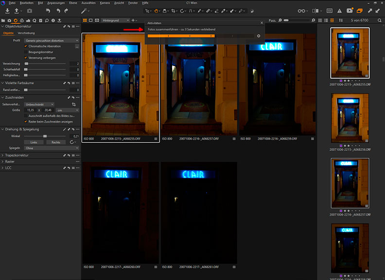385x280 pixels.
Task: Toggle Verzerrung verbergen checkbox
Action: coord(26,58)
